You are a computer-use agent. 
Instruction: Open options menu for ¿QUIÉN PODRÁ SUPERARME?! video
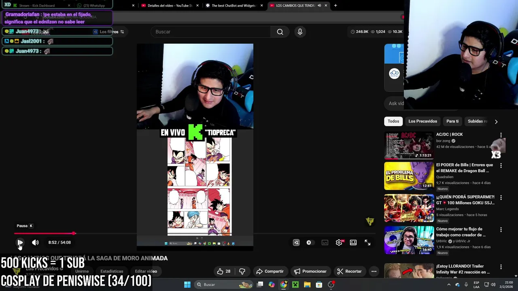pos(501,198)
